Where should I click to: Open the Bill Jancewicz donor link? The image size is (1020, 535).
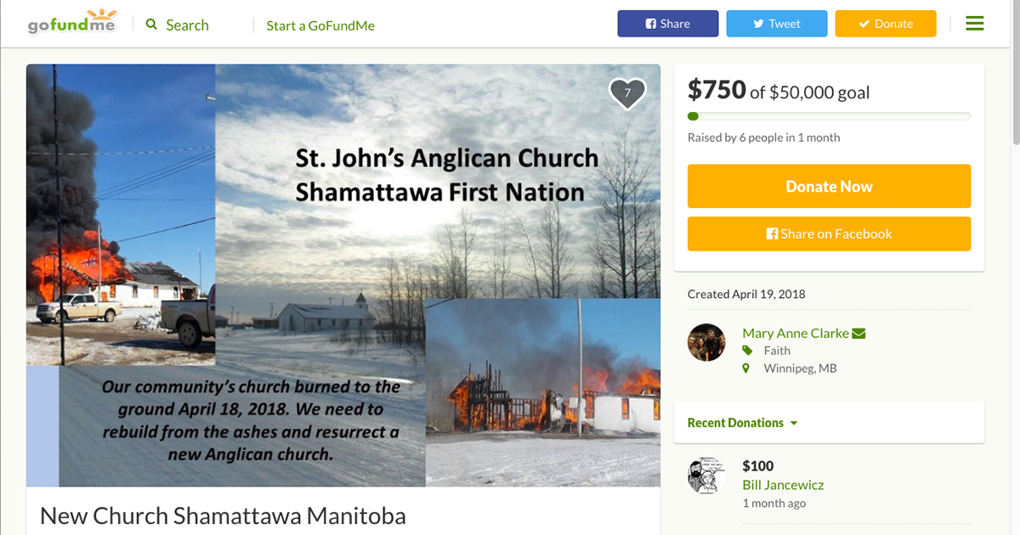click(x=783, y=485)
